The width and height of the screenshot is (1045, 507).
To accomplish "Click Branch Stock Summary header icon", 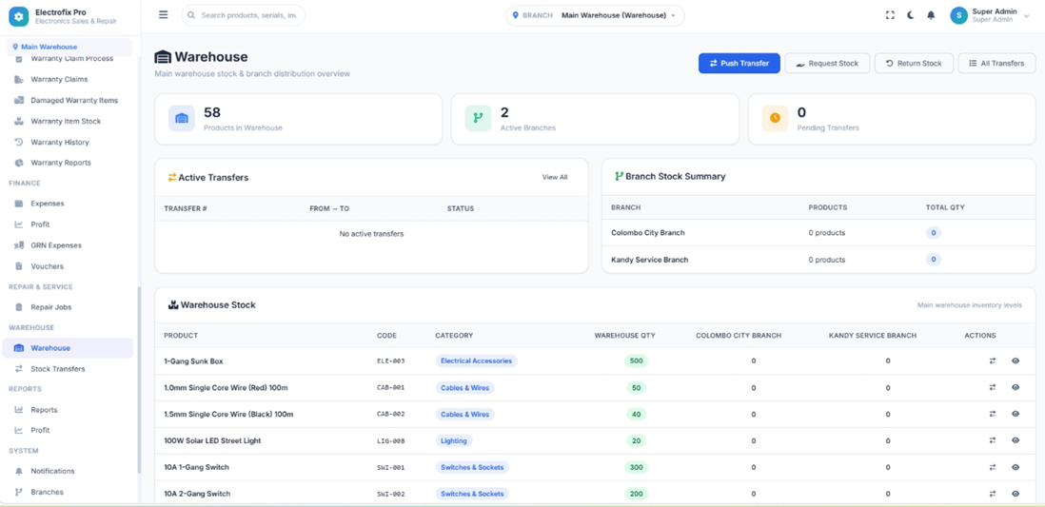I will (x=620, y=177).
